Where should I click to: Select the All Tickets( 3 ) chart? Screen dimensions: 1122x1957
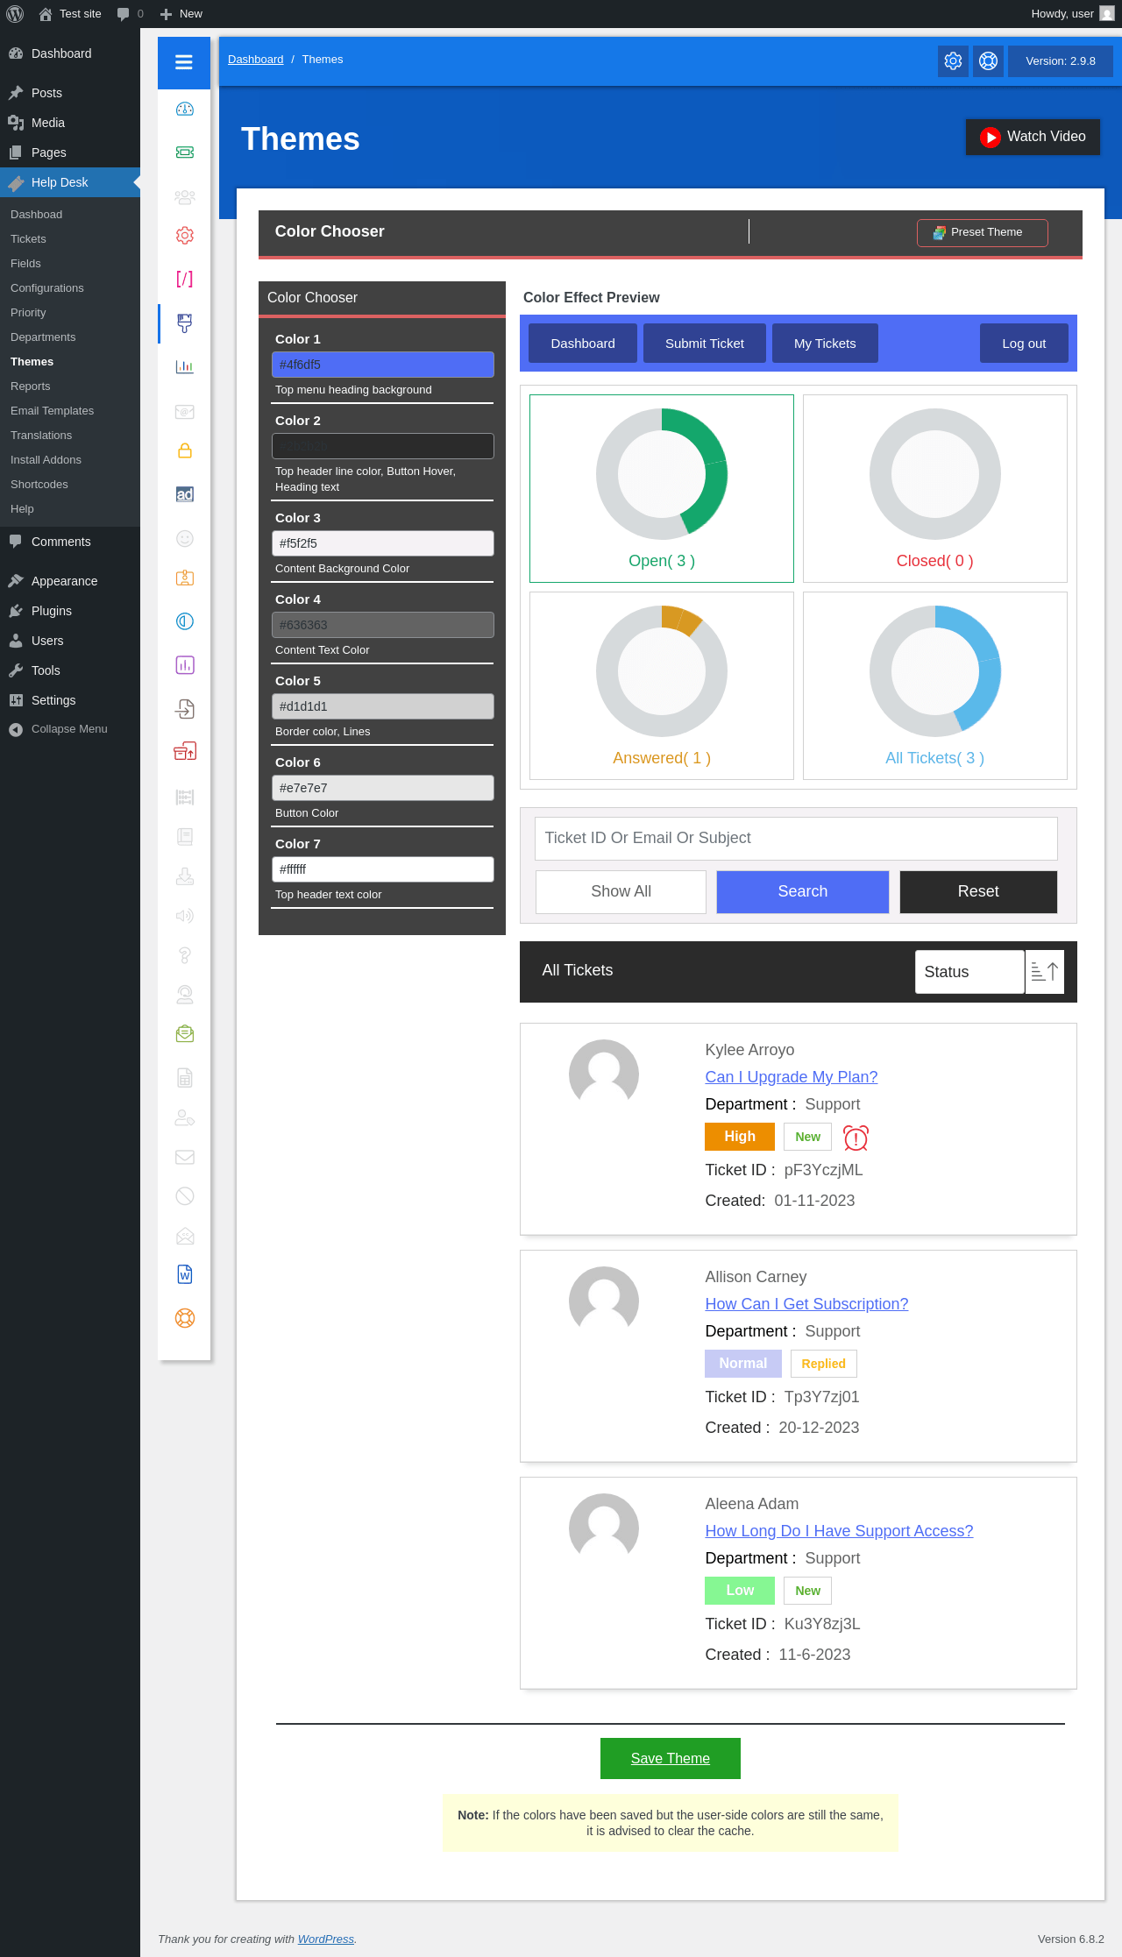(x=935, y=685)
